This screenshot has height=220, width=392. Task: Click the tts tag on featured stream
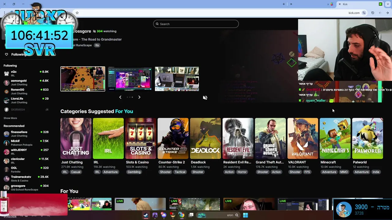[97, 45]
